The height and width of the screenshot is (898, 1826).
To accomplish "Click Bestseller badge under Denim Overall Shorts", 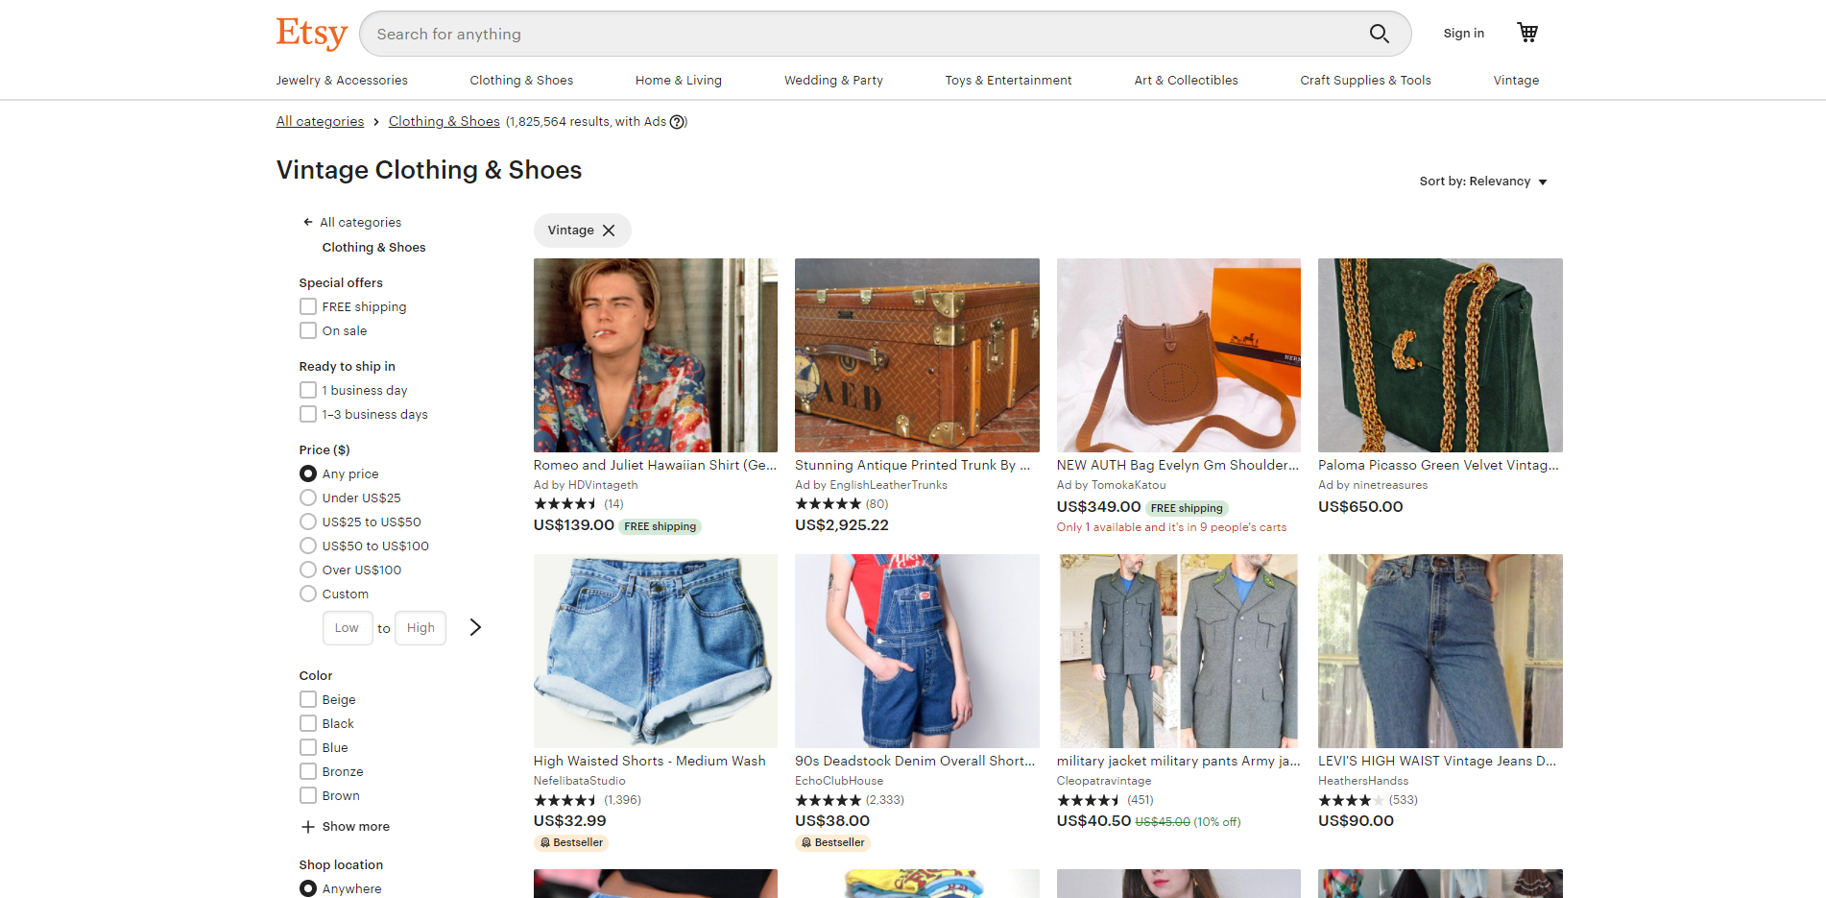I will coord(832,842).
